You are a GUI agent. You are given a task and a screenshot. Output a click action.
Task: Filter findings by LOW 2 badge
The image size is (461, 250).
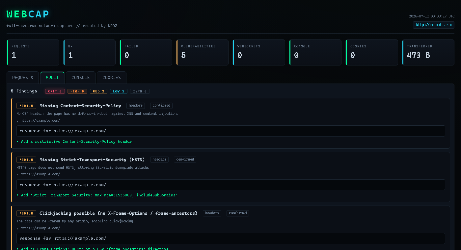point(119,91)
